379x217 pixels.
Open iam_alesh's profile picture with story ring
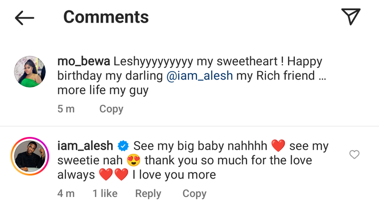click(28, 157)
